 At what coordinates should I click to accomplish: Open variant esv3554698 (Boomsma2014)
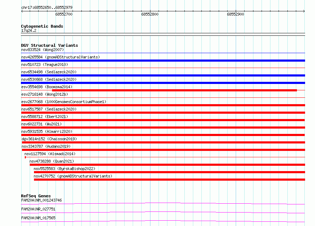(47, 87)
